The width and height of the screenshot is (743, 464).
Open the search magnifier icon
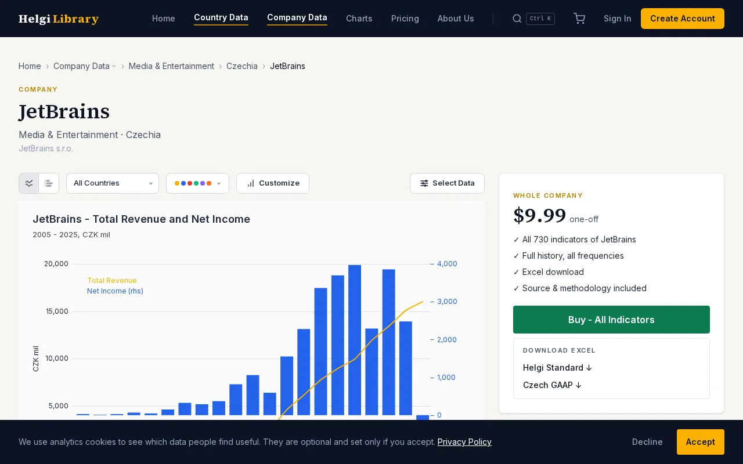tap(517, 19)
